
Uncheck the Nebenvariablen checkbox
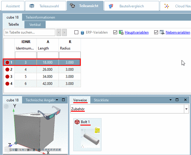click(156, 32)
